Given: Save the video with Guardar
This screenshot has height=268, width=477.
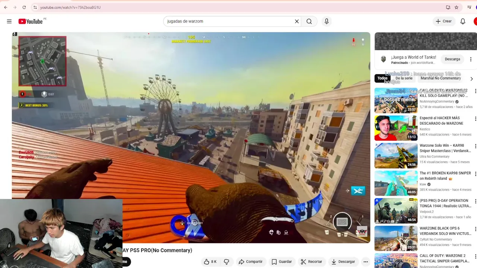Looking at the screenshot, I should 281,262.
